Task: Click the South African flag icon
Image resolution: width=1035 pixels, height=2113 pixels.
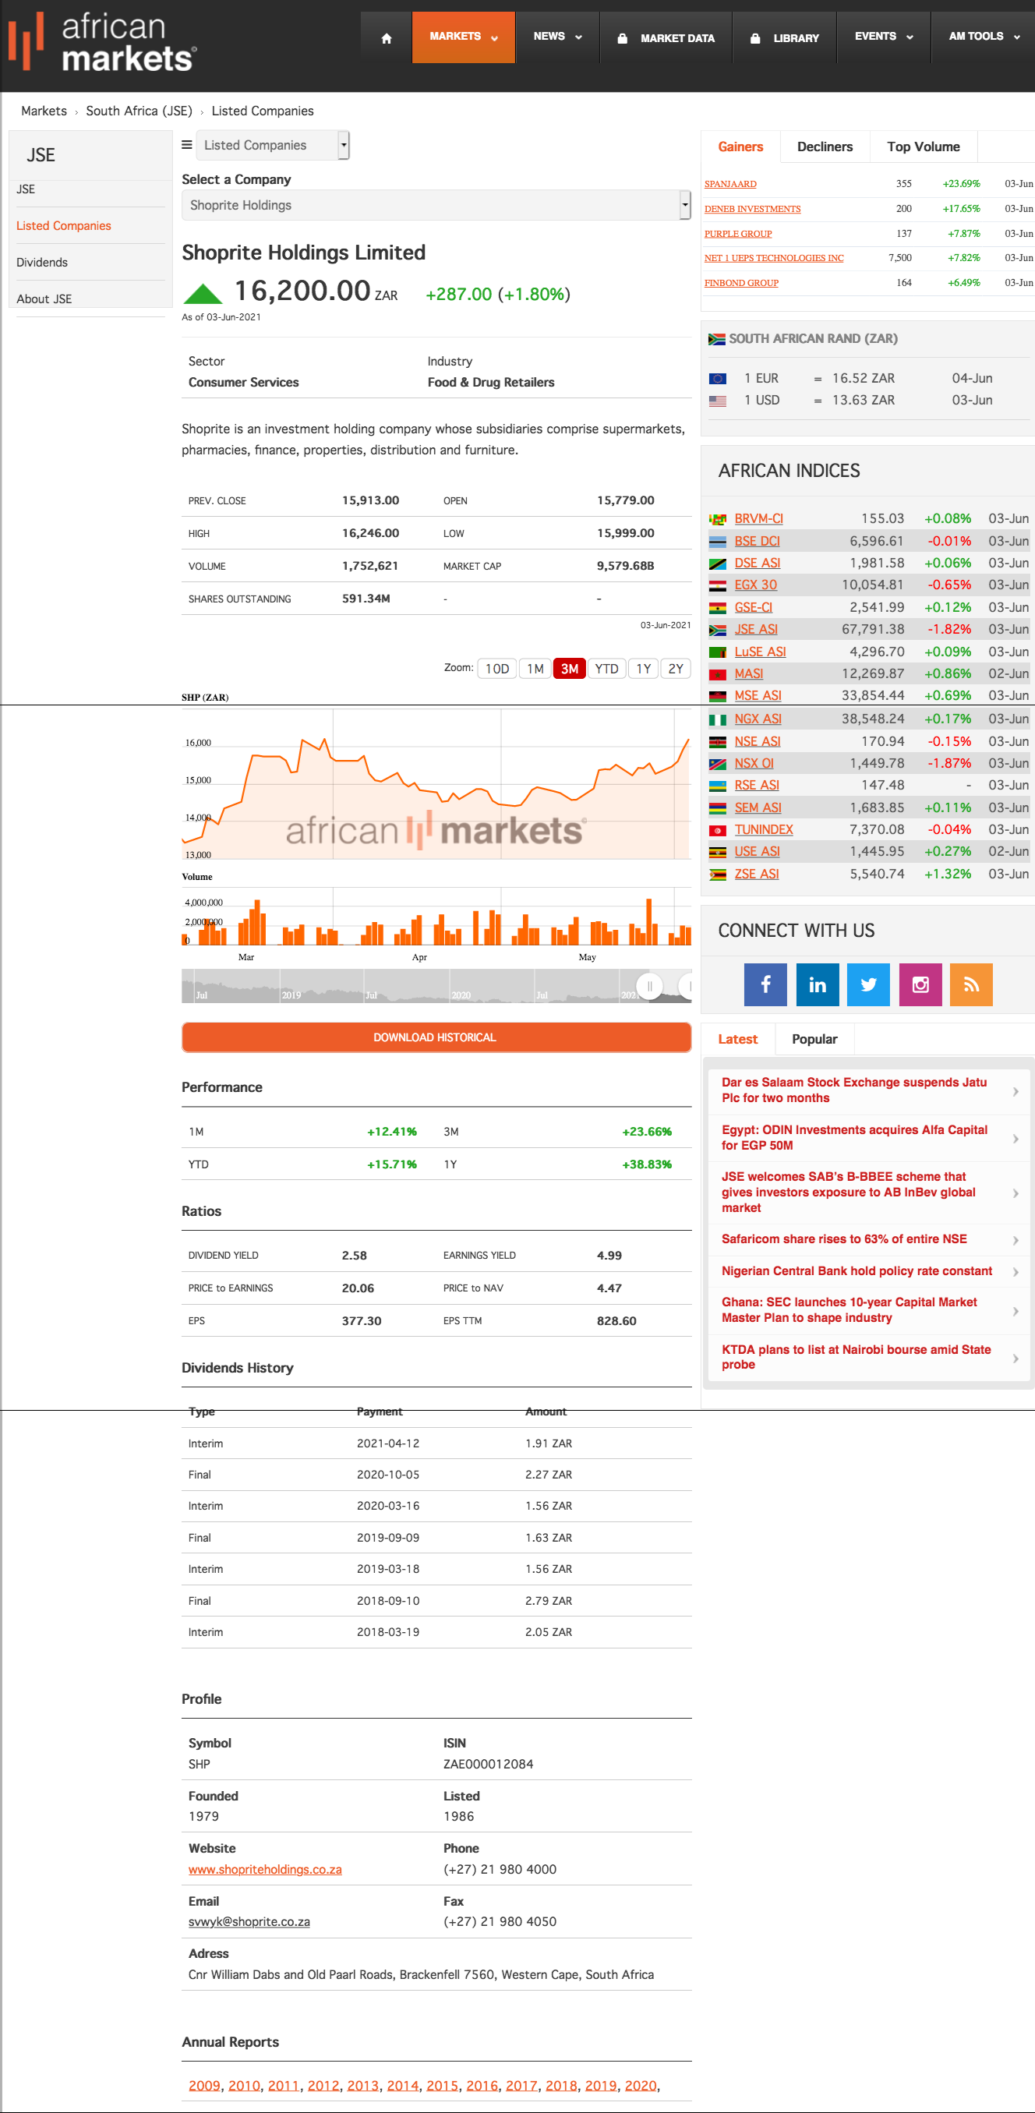Action: click(717, 339)
